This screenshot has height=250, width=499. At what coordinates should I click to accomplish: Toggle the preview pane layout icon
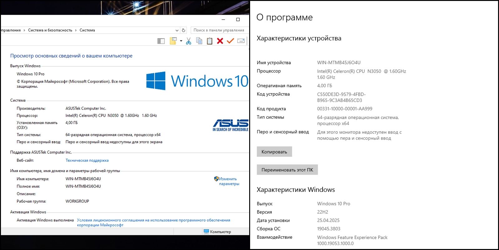[161, 41]
